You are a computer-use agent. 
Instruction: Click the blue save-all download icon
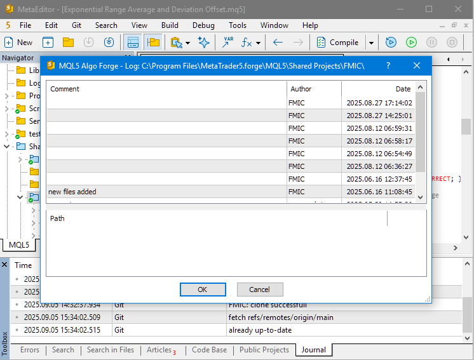click(109, 43)
